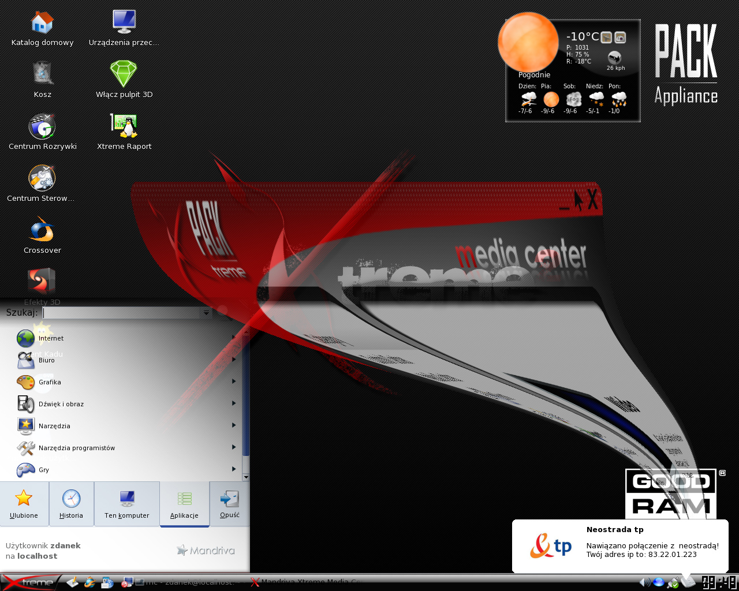Image resolution: width=739 pixels, height=591 pixels.
Task: Open the calendar globe icon in taskbar
Action: click(107, 582)
